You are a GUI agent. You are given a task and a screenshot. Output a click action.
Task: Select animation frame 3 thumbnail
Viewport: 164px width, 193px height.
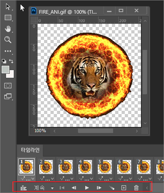click(65, 167)
